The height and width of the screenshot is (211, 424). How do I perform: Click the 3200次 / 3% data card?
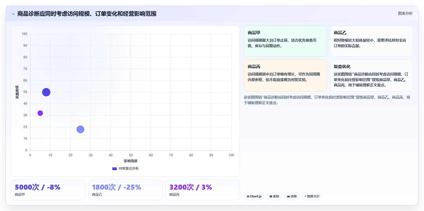coord(203,190)
